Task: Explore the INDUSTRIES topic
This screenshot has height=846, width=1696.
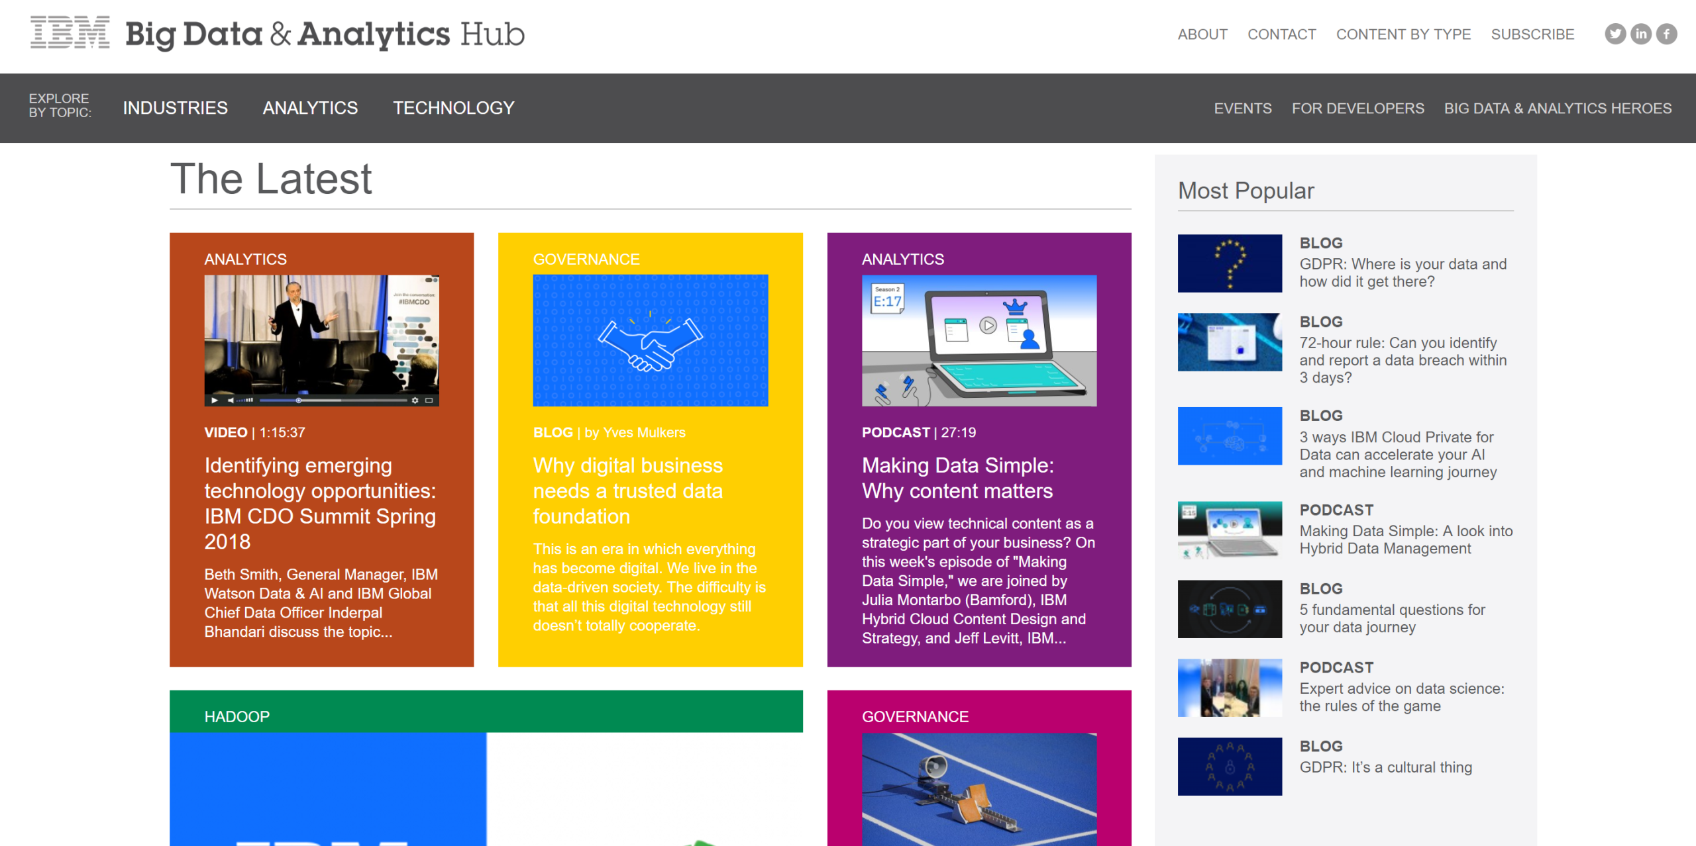Action: coord(176,108)
